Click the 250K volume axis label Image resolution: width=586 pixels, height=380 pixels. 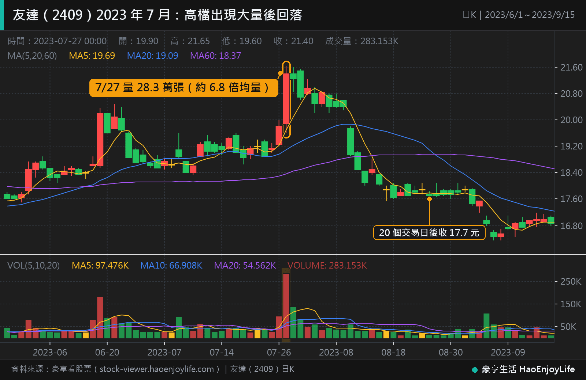coord(571,281)
